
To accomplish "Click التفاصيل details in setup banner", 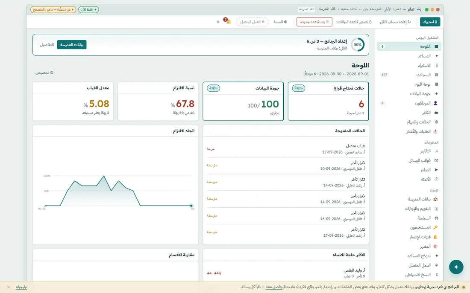I will 47,45.
